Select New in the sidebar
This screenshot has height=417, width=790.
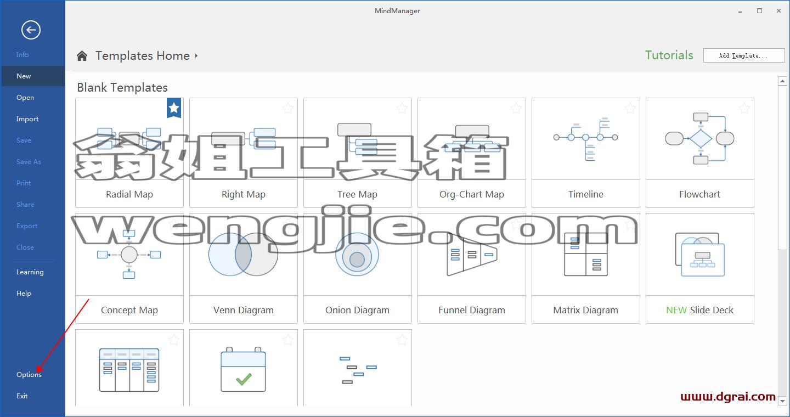tap(33, 76)
